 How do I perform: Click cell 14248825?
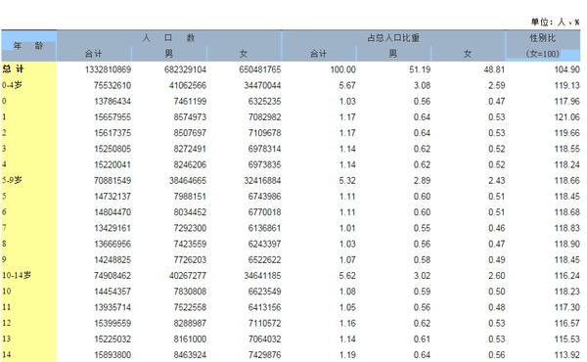tap(113, 260)
